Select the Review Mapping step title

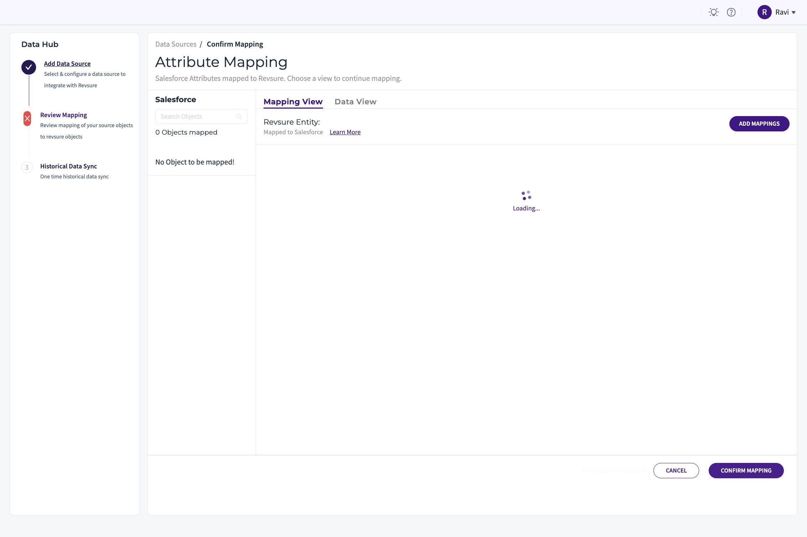(63, 115)
